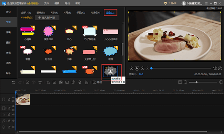The image size is (224, 134).
Task: Mute preview using the speaker icon
Action: click(215, 68)
